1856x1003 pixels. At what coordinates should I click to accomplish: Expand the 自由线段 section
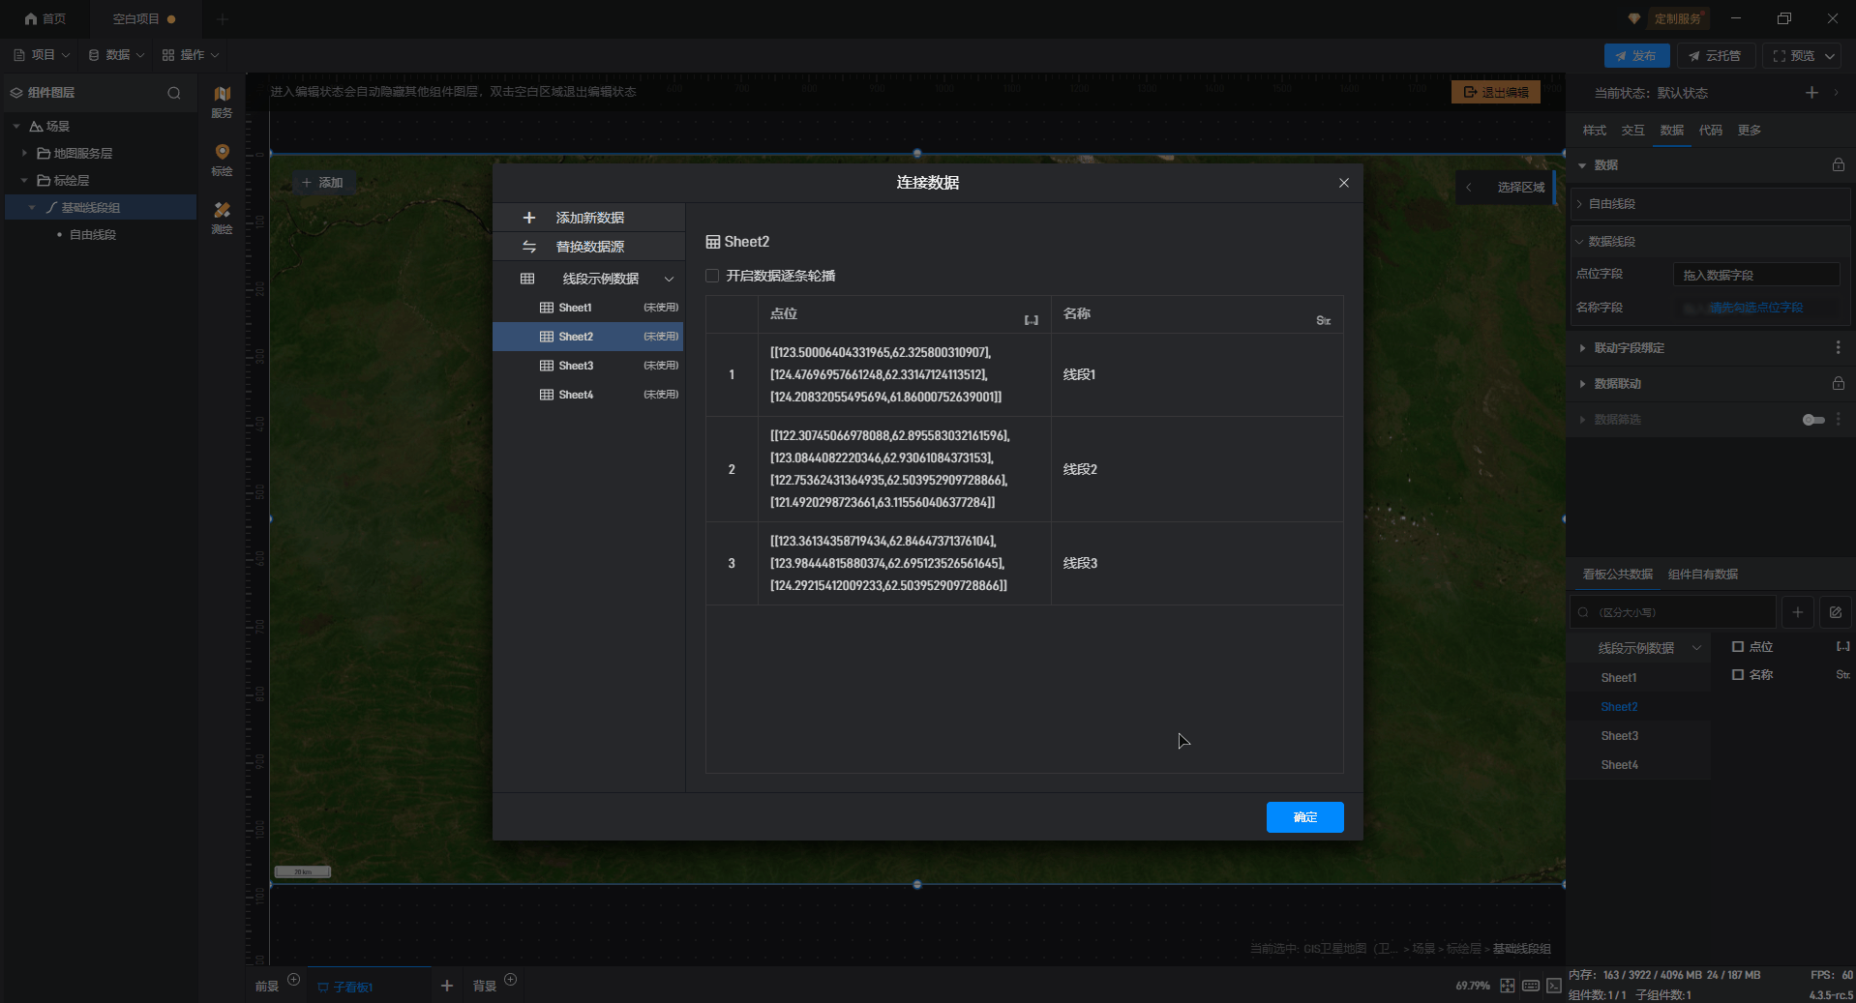[x=1580, y=204]
